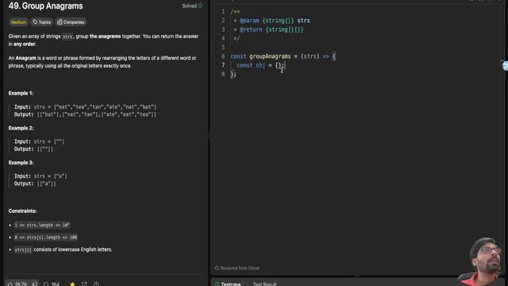Click the Solved status checkmark icon

pos(201,6)
